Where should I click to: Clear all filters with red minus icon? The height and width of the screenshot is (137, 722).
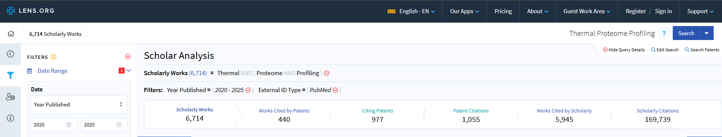coord(128,57)
